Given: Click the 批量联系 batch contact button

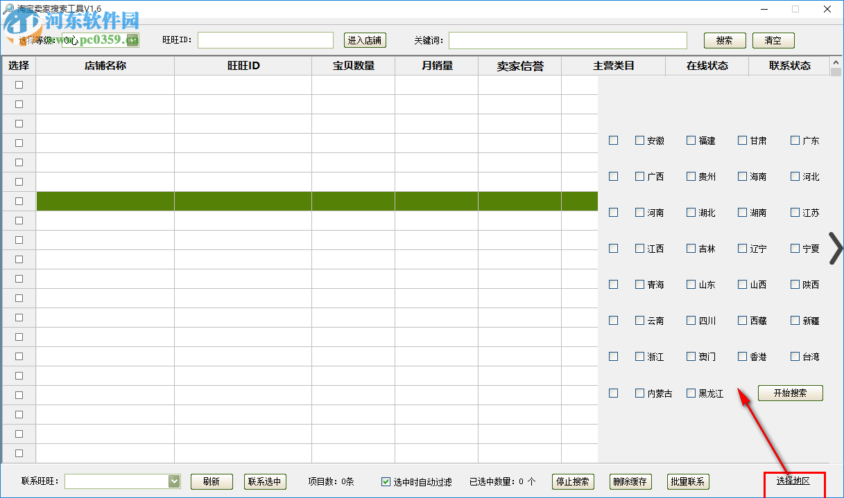Looking at the screenshot, I should (x=687, y=481).
